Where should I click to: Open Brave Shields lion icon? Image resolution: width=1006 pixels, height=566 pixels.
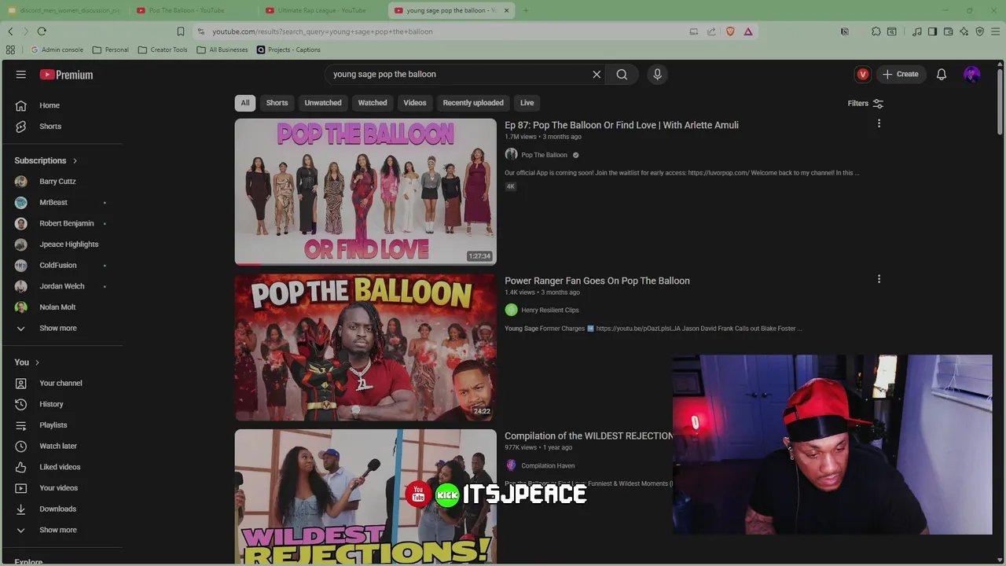[x=730, y=31]
